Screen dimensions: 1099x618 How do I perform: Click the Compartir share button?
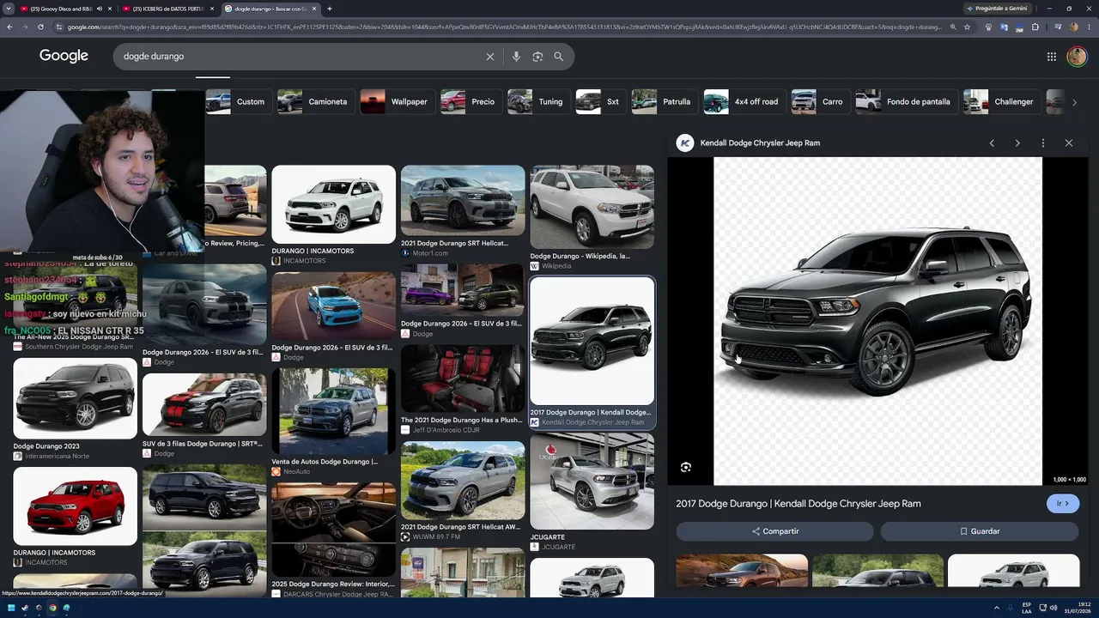[x=774, y=531]
